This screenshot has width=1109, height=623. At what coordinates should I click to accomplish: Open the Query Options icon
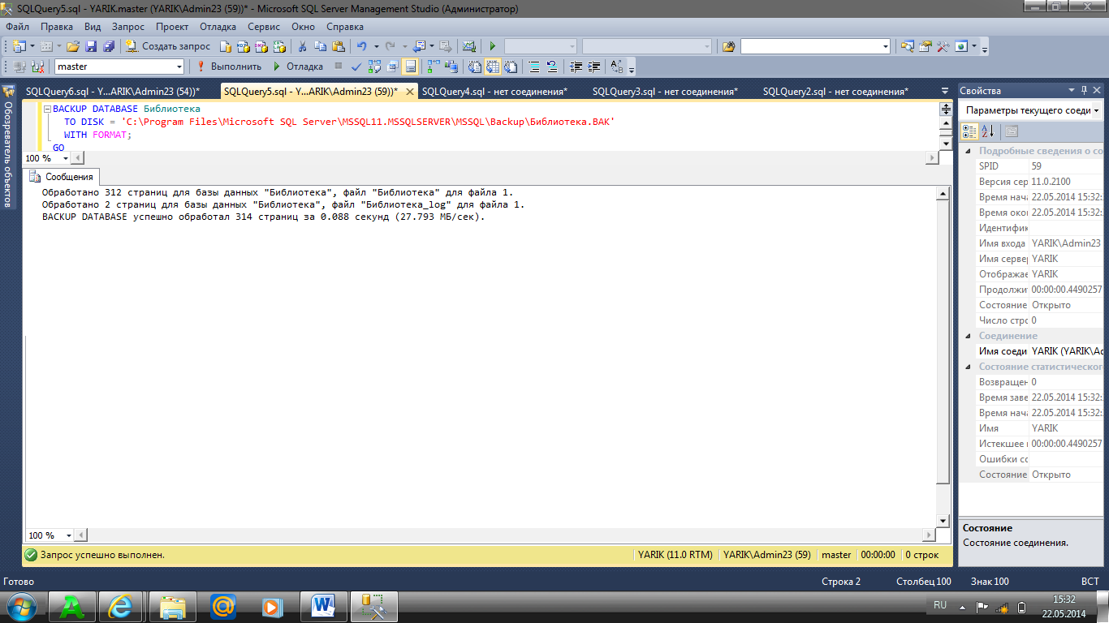point(392,67)
